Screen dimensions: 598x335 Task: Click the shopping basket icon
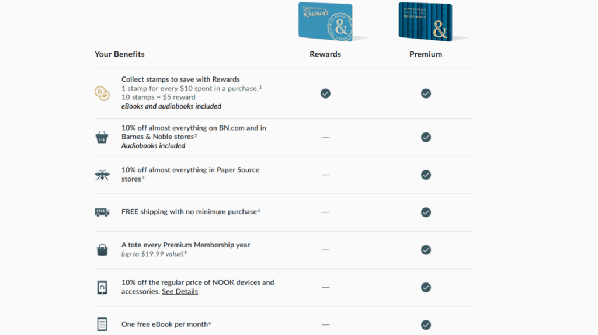tap(102, 137)
